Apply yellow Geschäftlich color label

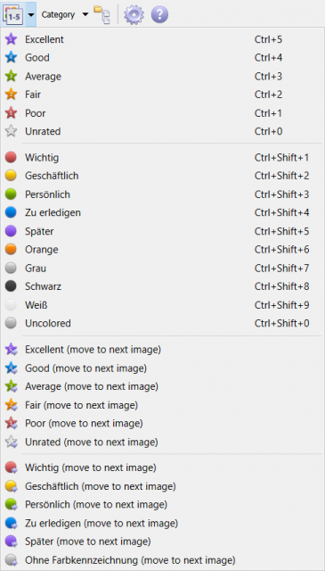point(162,176)
